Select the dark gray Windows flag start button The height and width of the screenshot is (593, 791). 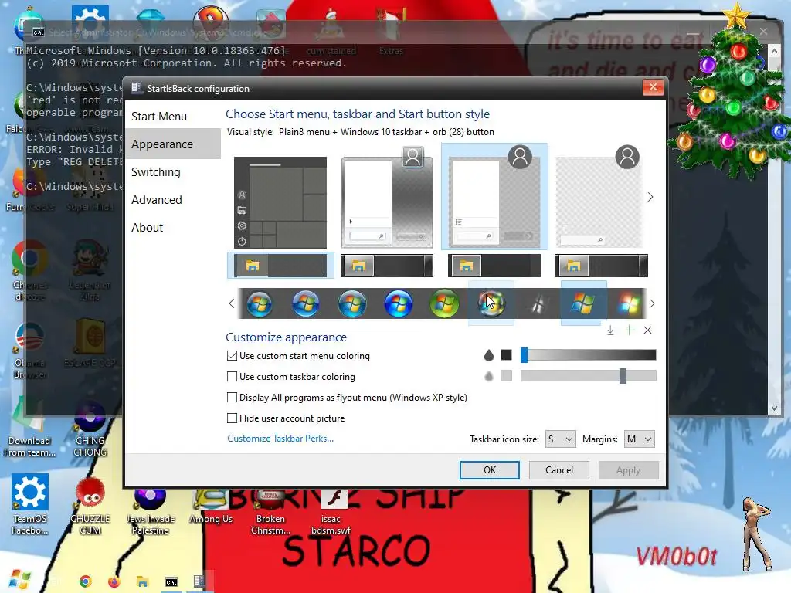coord(538,304)
